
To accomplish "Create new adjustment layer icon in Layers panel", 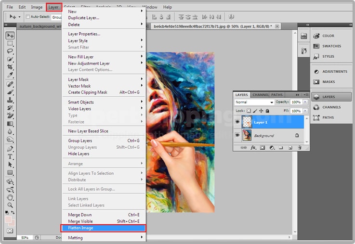I will click(272, 148).
